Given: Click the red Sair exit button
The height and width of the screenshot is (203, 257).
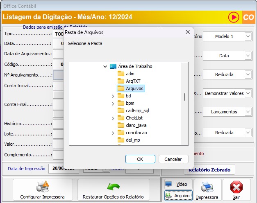Looking at the screenshot, I should pos(237,190).
